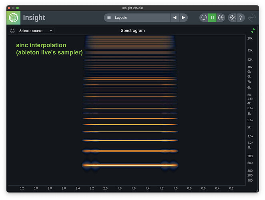
Task: Click the meter-with-arrows icon beside pause
Action: pyautogui.click(x=221, y=18)
